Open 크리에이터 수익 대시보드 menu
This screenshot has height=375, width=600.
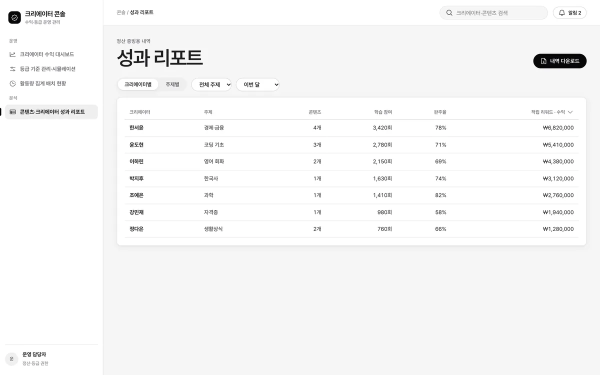tap(51, 54)
